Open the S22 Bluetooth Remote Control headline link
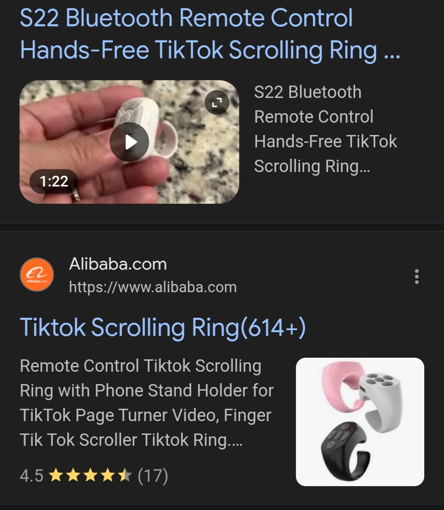Image resolution: width=444 pixels, height=510 pixels. click(210, 34)
